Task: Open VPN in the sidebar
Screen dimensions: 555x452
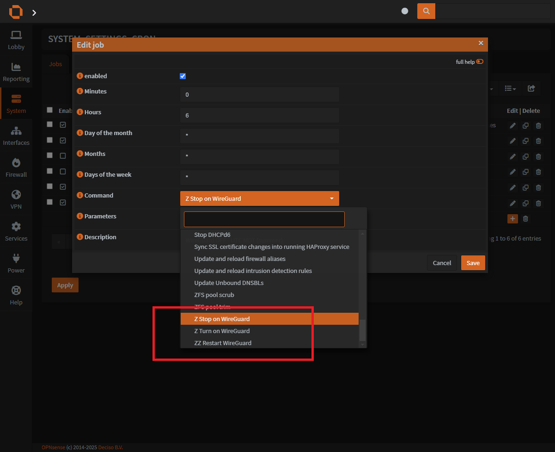Action: coord(16,200)
